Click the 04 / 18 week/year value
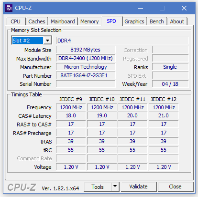 (170, 84)
